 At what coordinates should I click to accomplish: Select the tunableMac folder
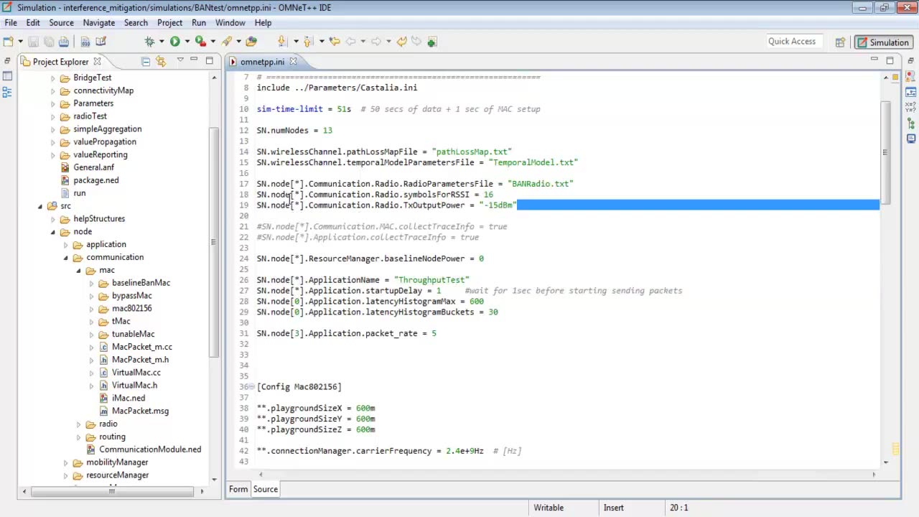[x=133, y=334]
